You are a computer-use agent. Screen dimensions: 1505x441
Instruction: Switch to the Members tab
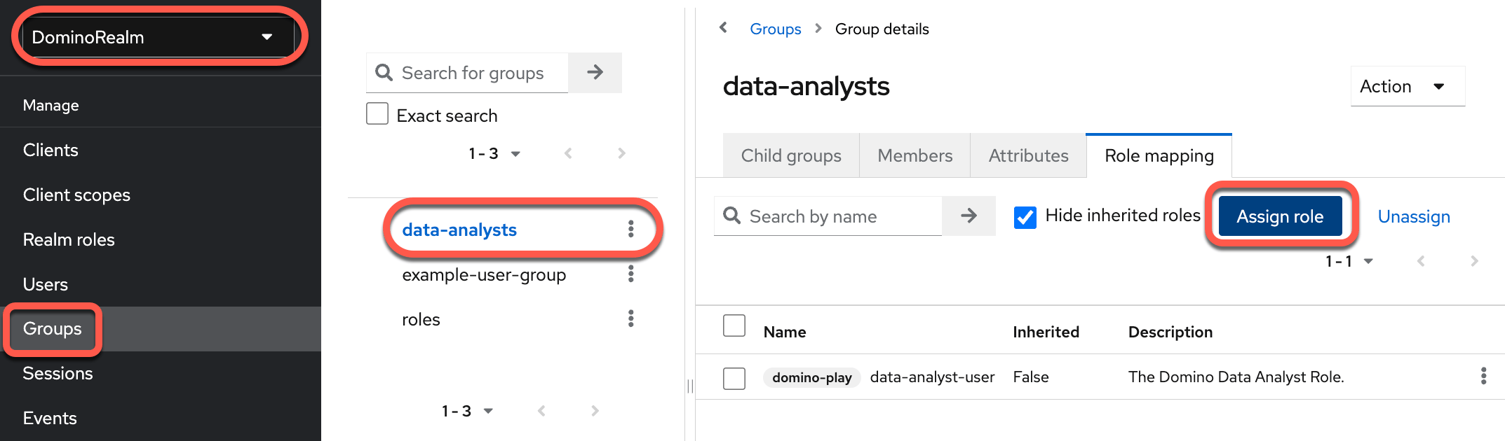pos(915,155)
